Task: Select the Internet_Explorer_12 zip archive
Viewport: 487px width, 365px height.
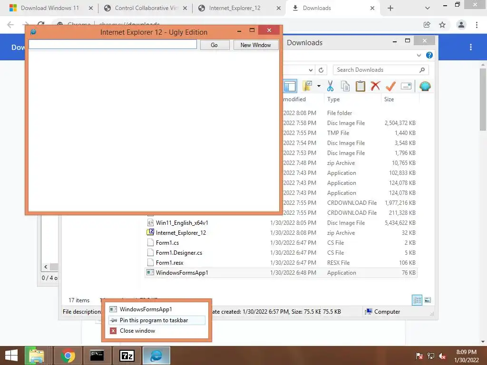Action: point(281,233)
